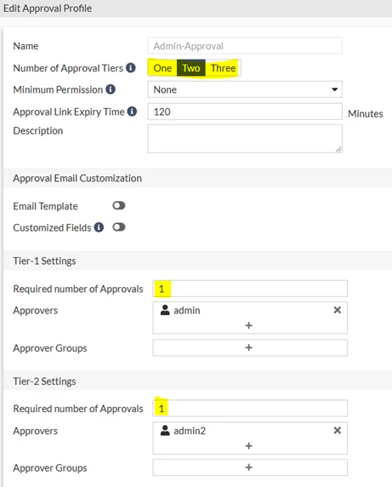Image resolution: width=392 pixels, height=487 pixels.
Task: Click the Minutes unit label
Action: [x=366, y=114]
